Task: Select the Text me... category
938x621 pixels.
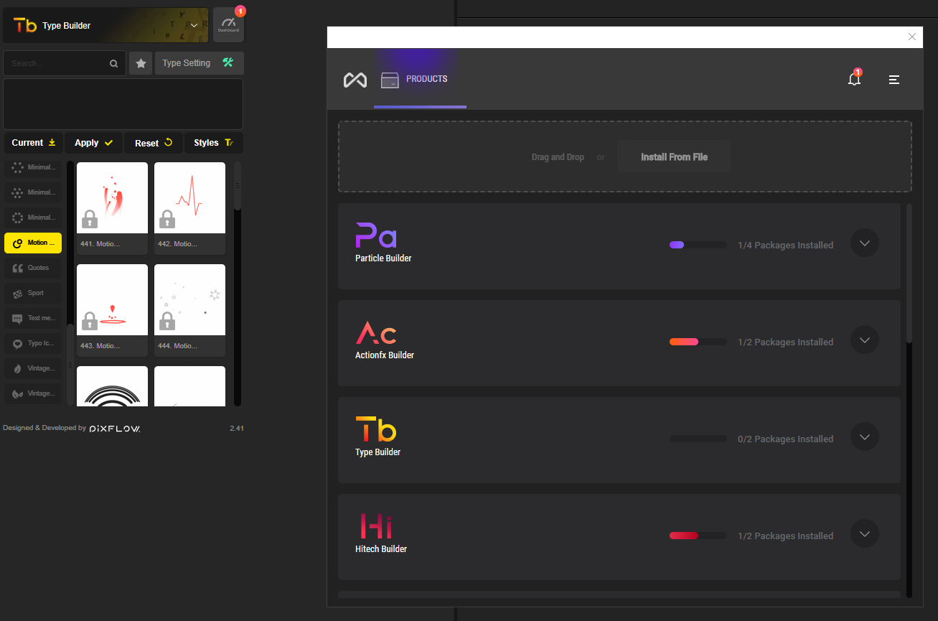Action: [33, 318]
